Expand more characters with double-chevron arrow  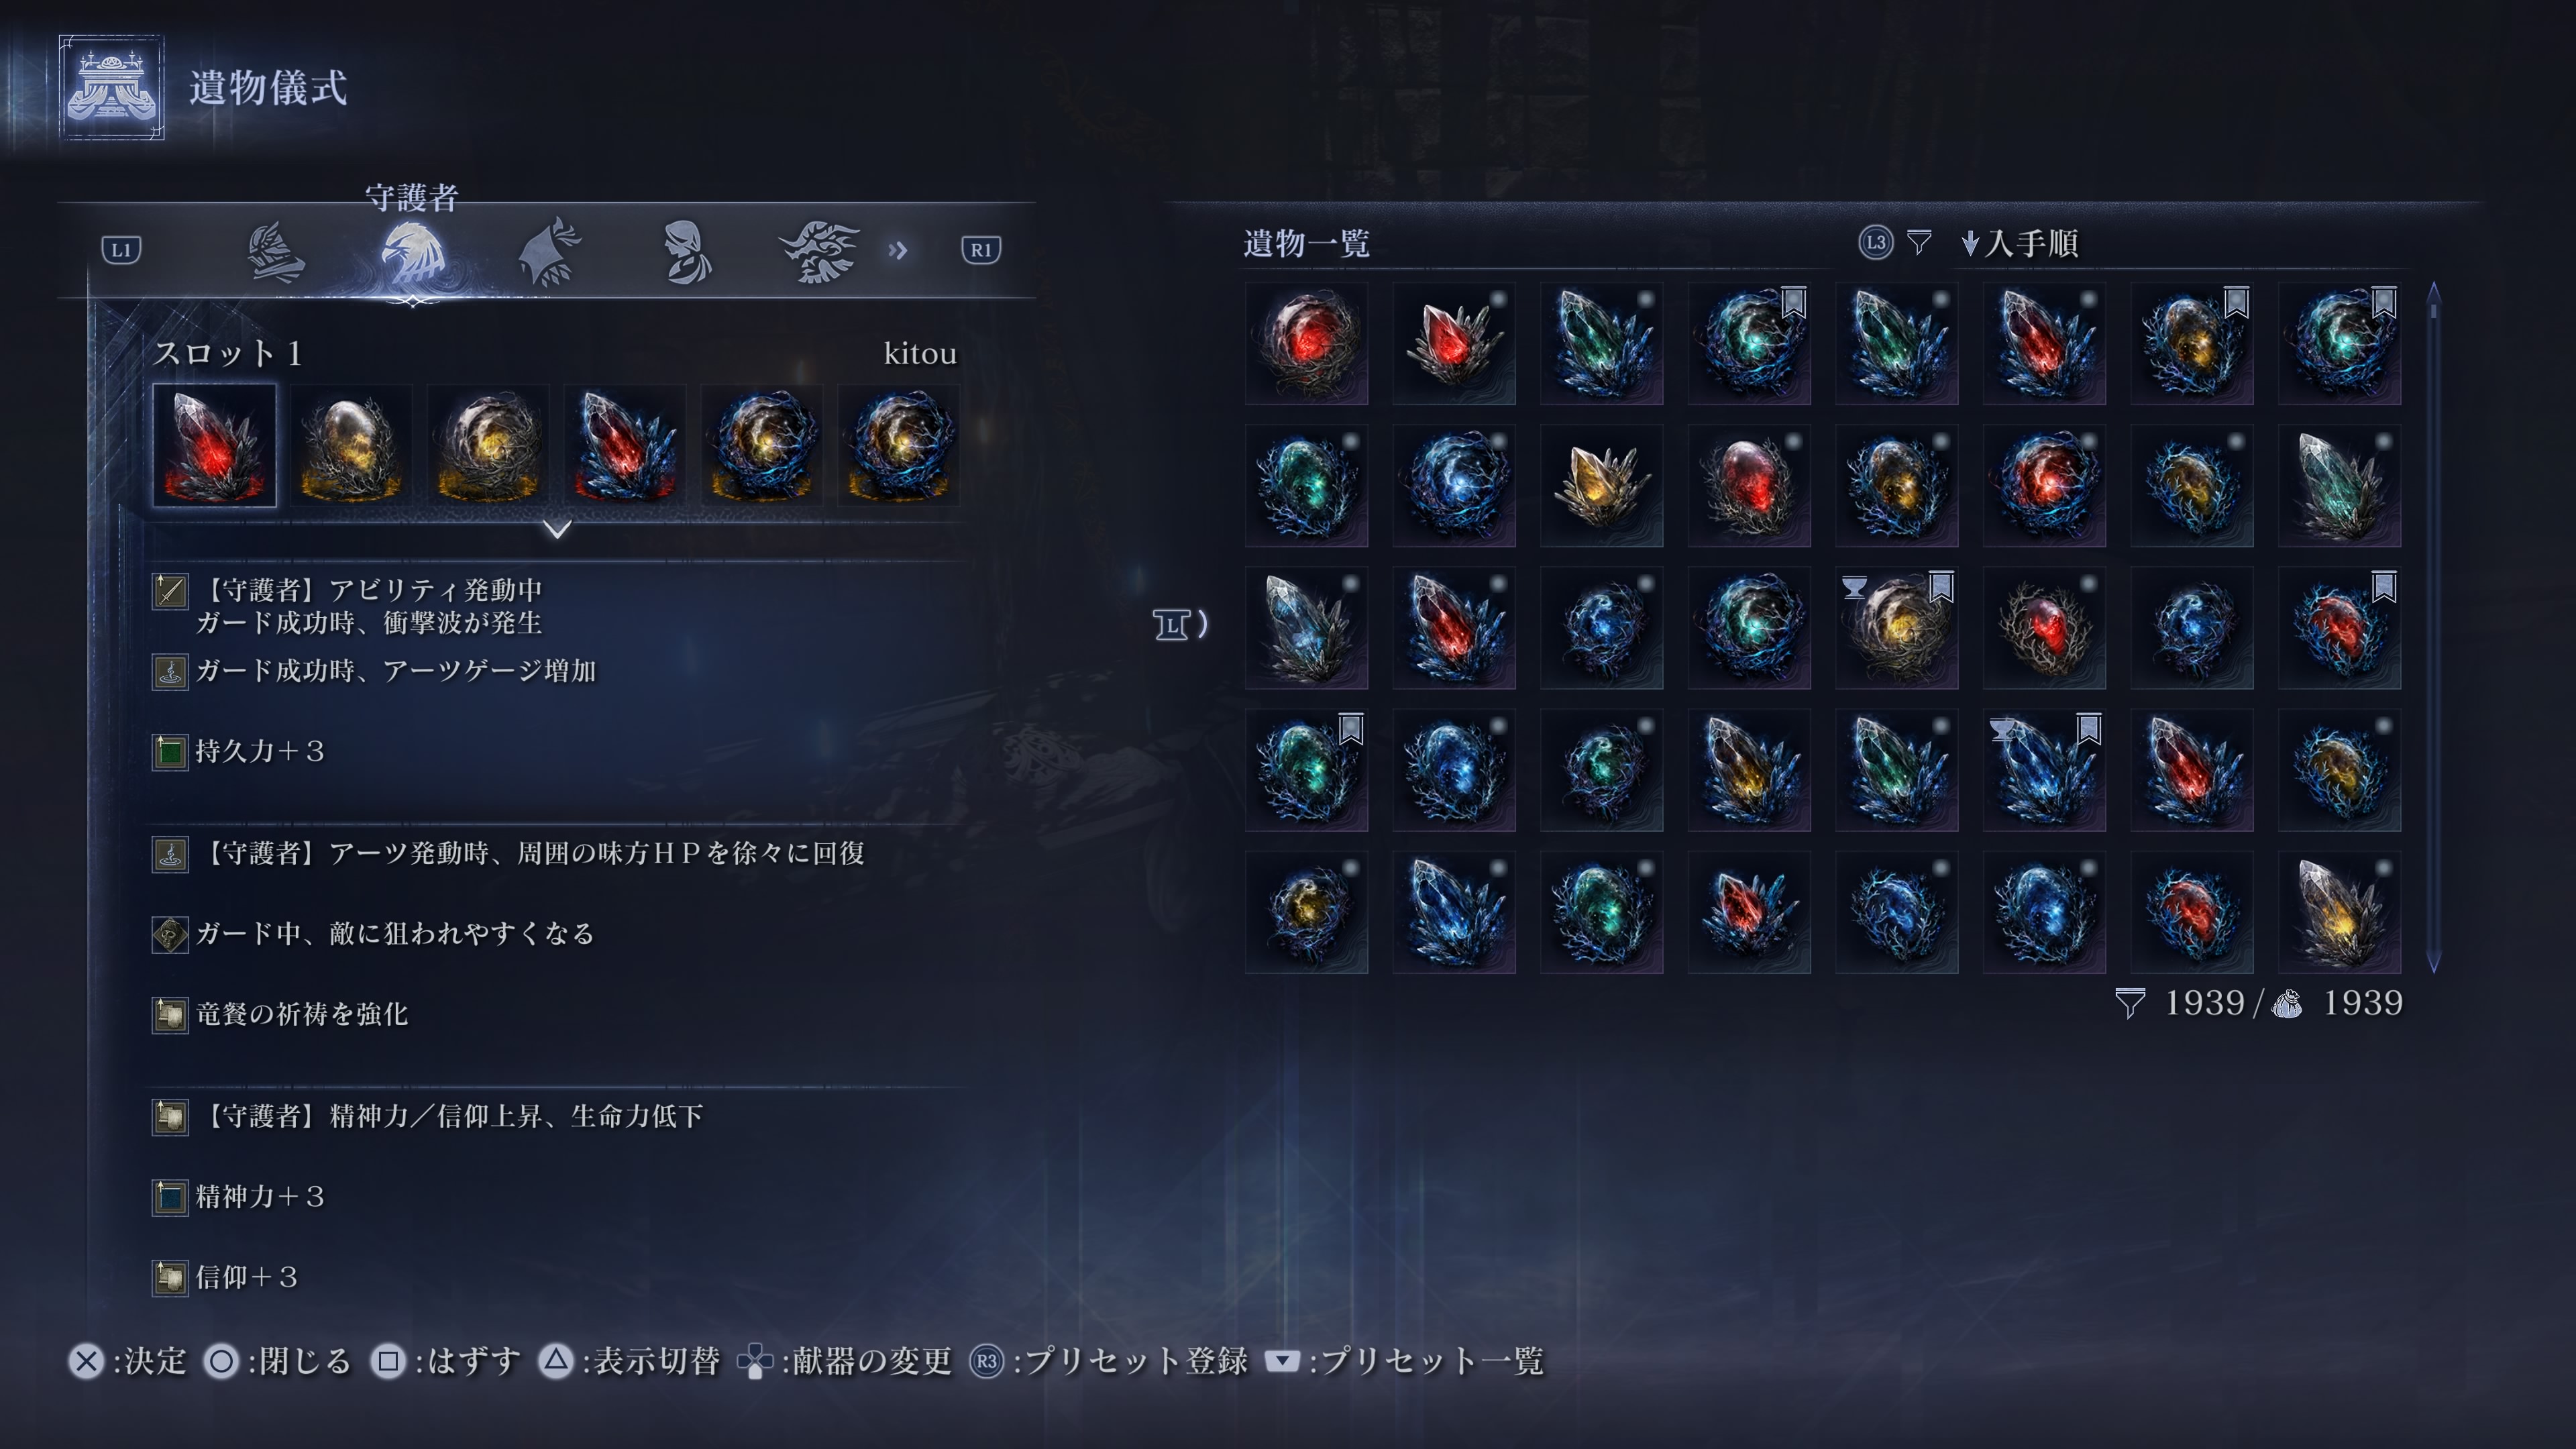click(897, 250)
